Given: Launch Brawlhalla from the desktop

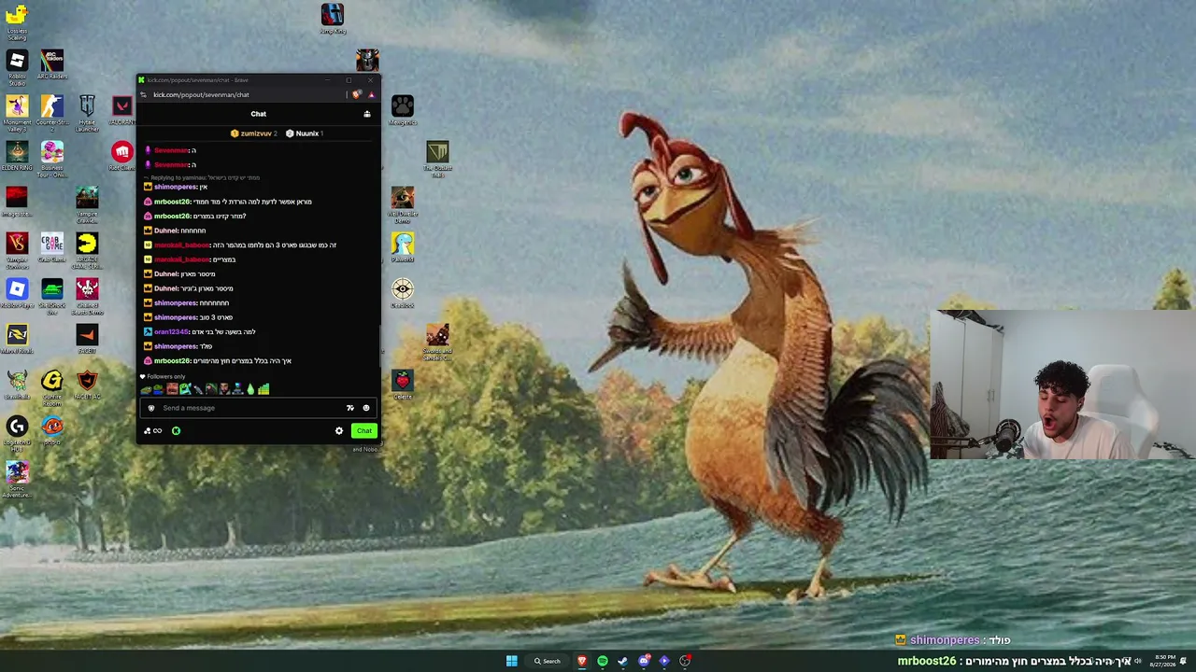Looking at the screenshot, I should (x=17, y=385).
